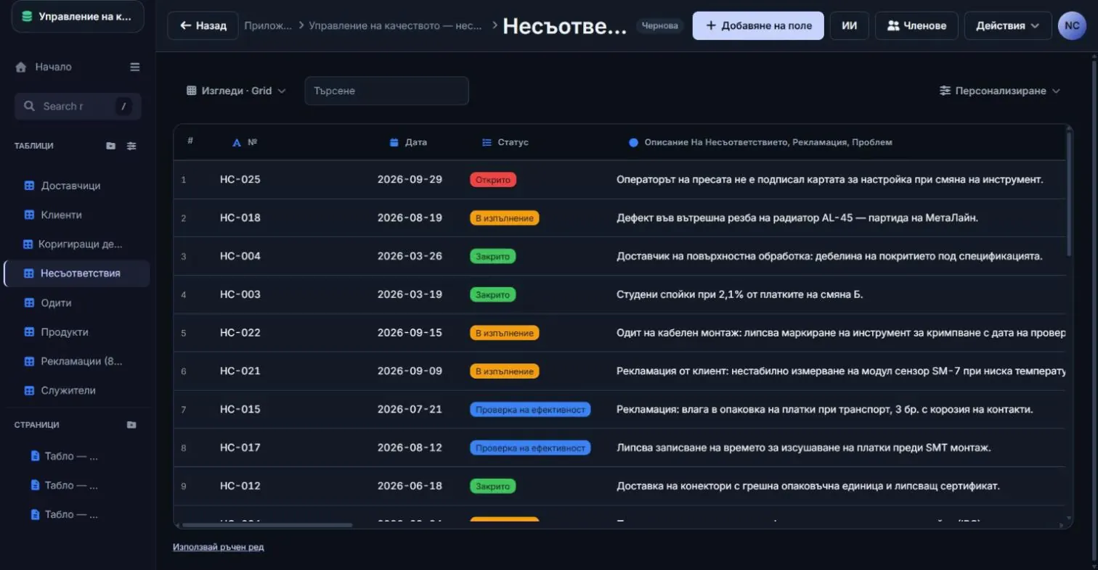This screenshot has width=1098, height=570.
Task: Click the Закрито badge in НС-012 row
Action: coord(493,486)
